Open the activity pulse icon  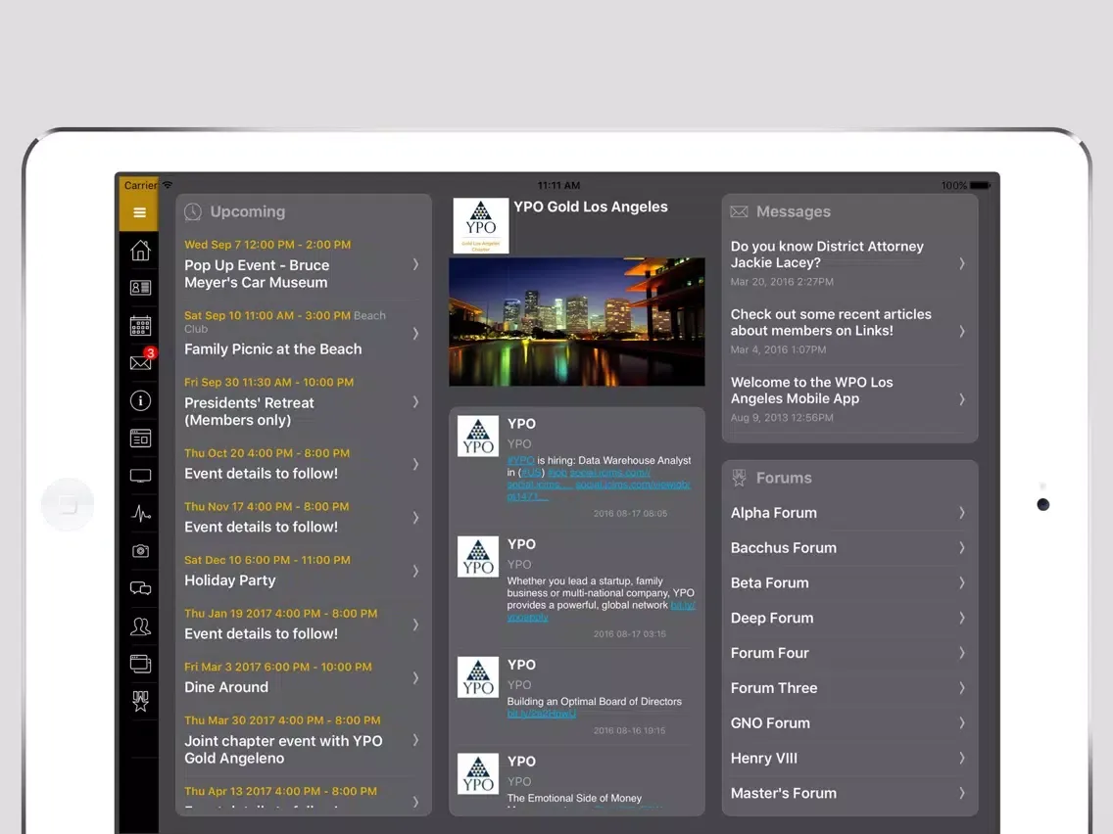140,514
